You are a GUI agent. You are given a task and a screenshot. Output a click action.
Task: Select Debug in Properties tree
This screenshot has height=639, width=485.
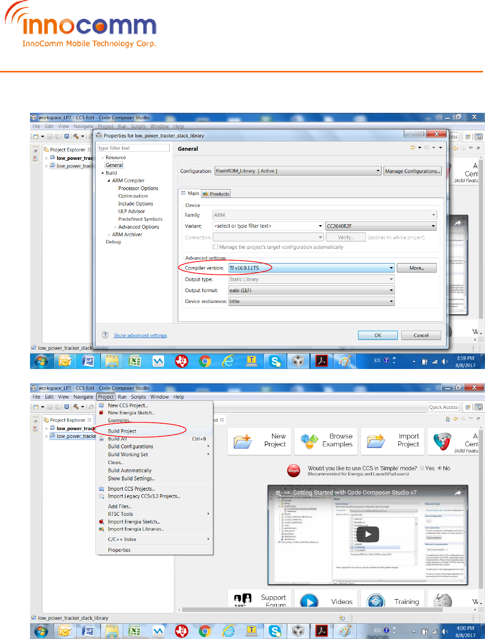(x=113, y=242)
